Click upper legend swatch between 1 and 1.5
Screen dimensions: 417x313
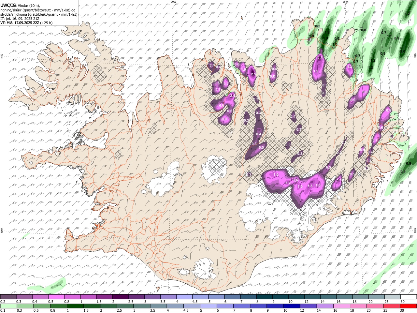(x=88, y=297)
